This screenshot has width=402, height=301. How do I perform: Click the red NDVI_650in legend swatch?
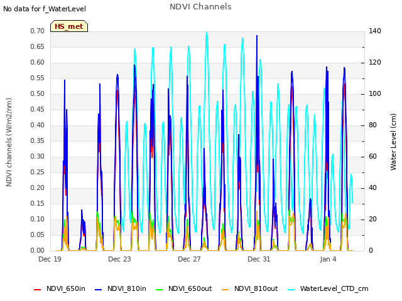pyautogui.click(x=38, y=290)
